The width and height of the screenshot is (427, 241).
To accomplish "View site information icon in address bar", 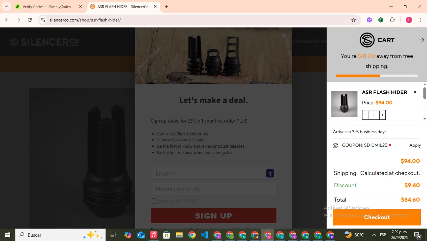I will [x=43, y=20].
